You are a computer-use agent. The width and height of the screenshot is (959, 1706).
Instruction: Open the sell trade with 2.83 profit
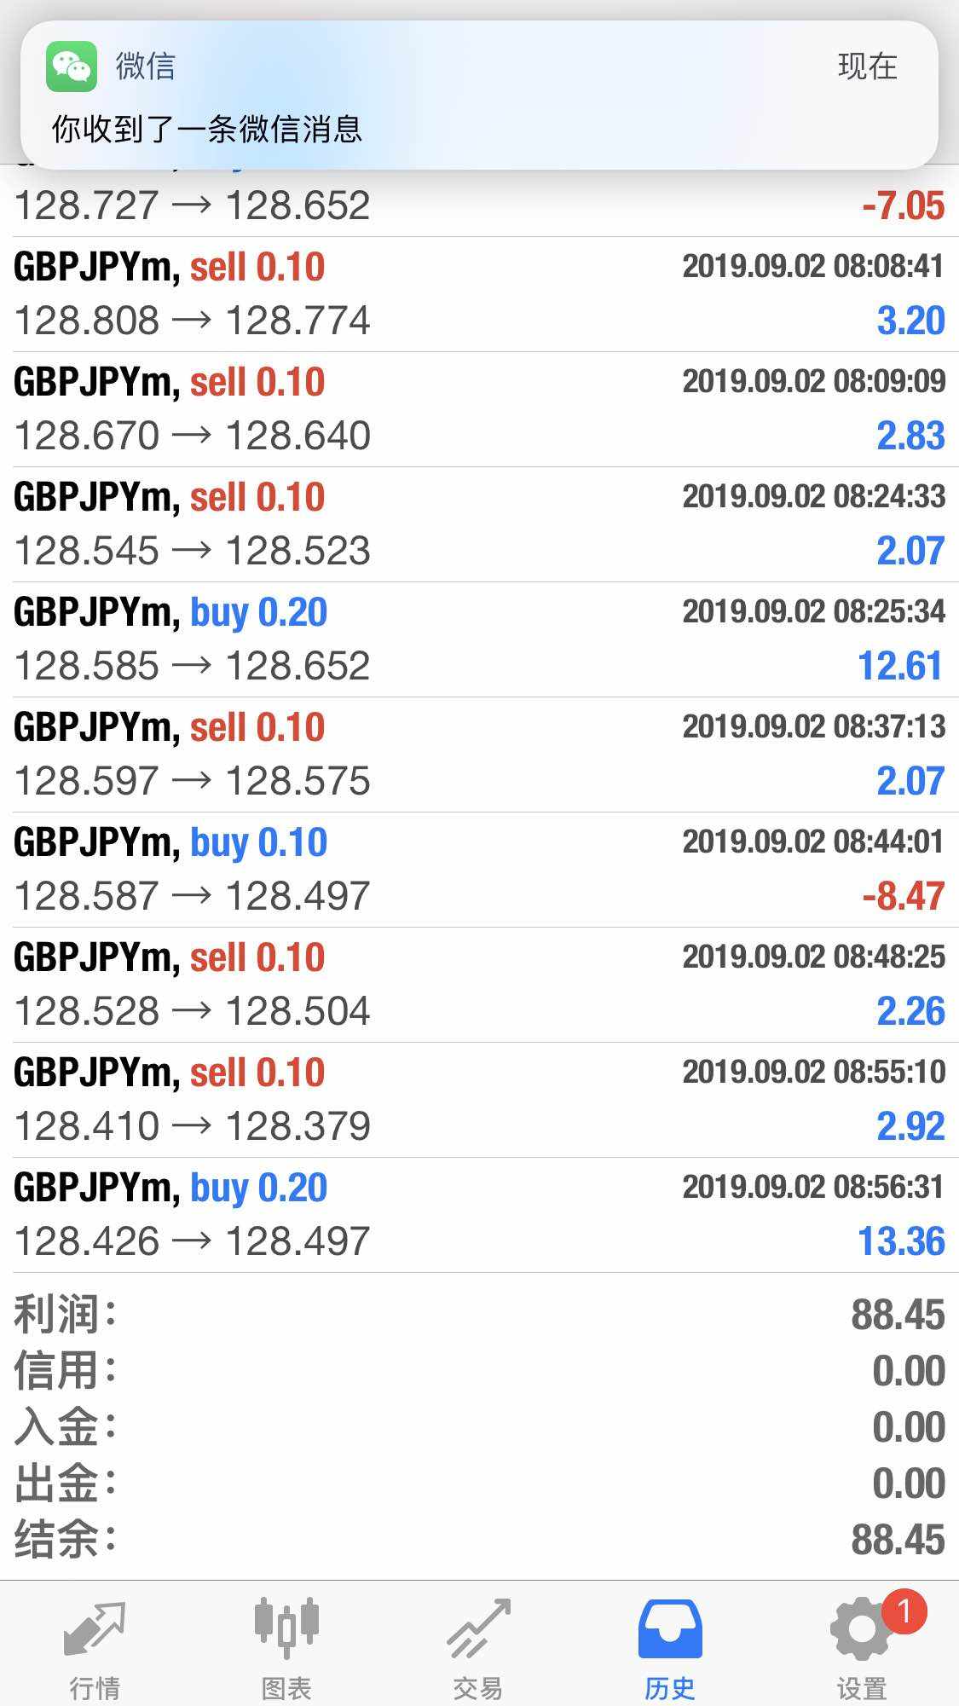(479, 409)
